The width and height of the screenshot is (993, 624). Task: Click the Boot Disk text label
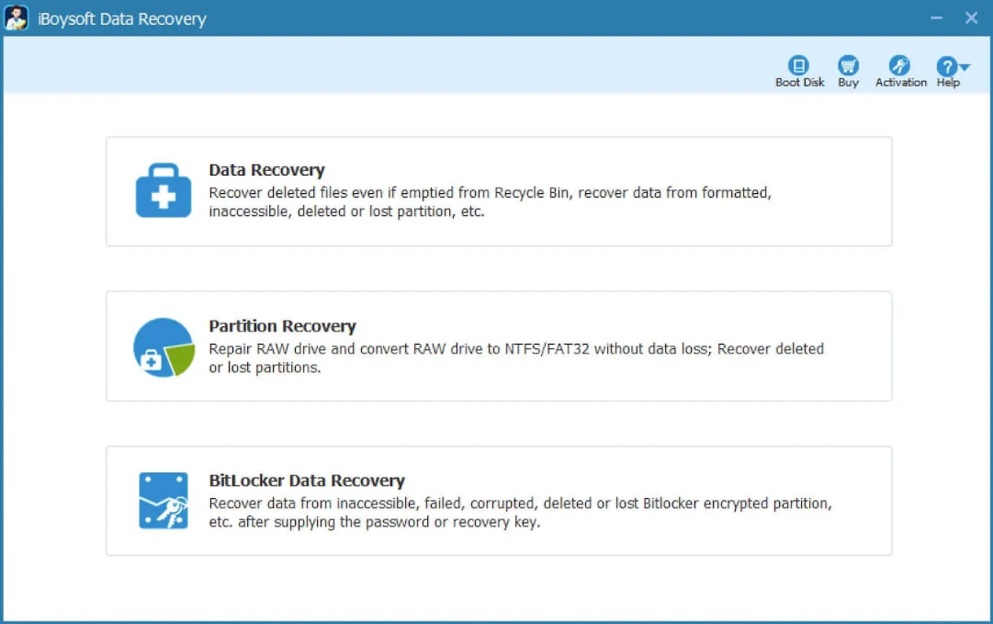tap(799, 83)
